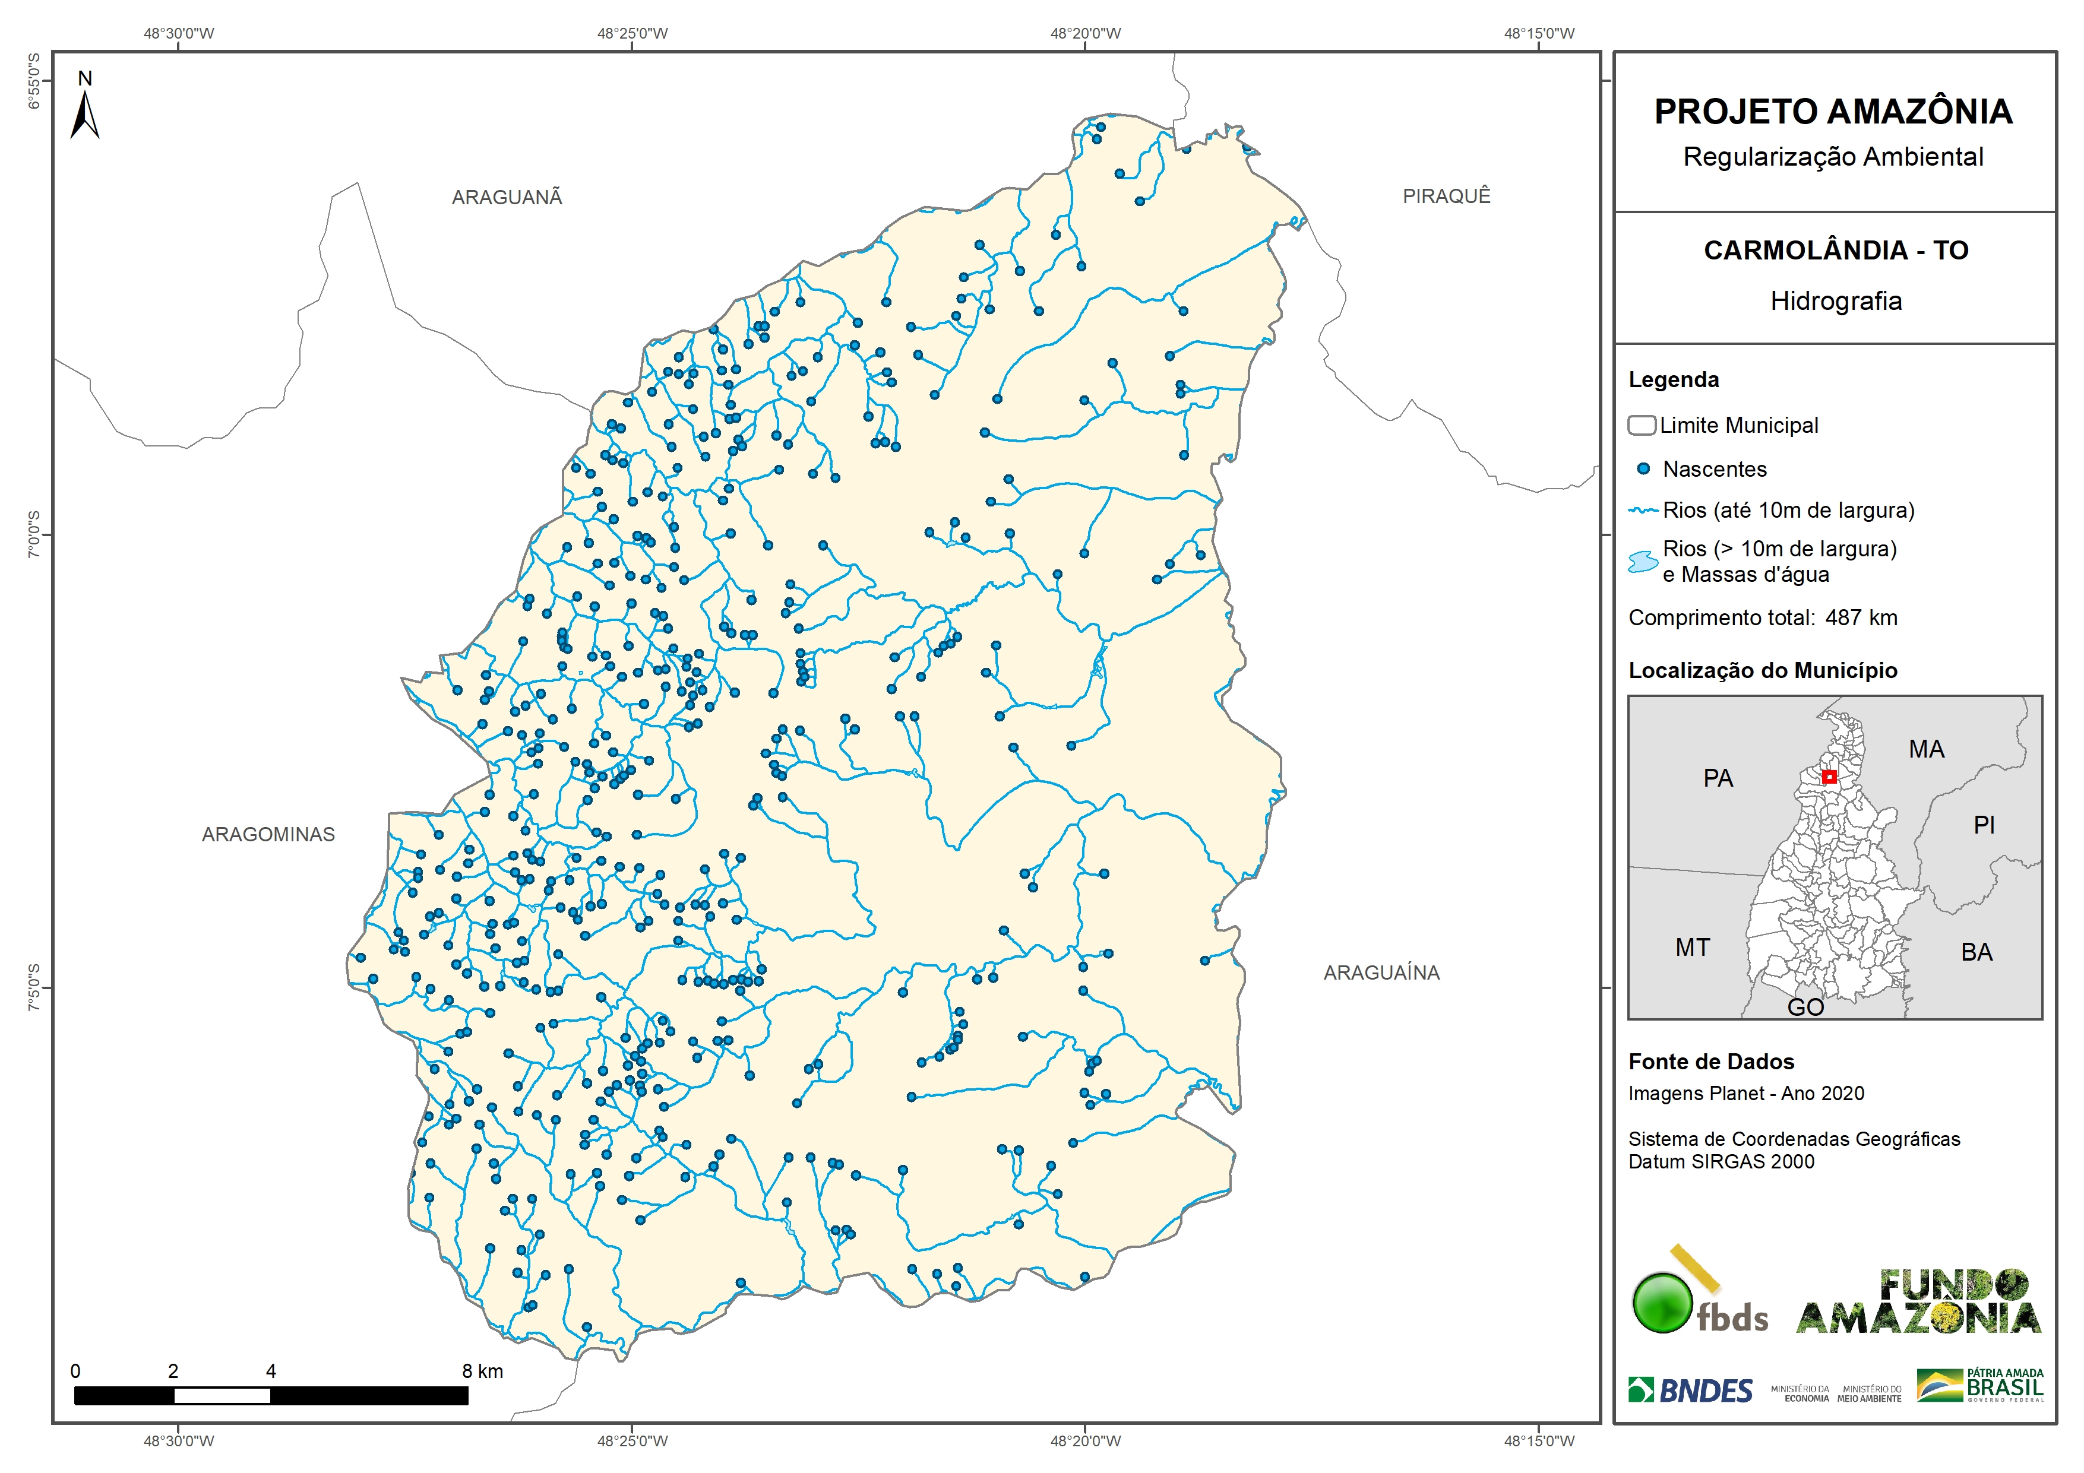Click the ARAGOMINAS municipality label
2084x1473 pixels.
point(268,834)
